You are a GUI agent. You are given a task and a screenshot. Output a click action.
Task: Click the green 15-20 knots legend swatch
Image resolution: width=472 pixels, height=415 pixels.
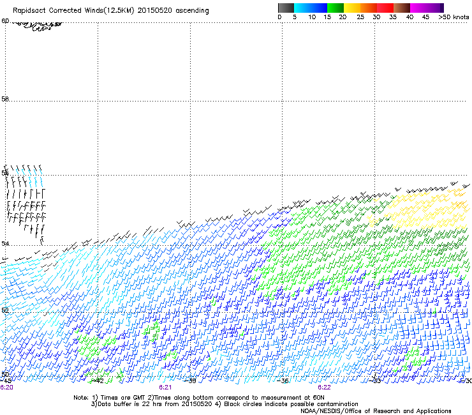(336, 8)
